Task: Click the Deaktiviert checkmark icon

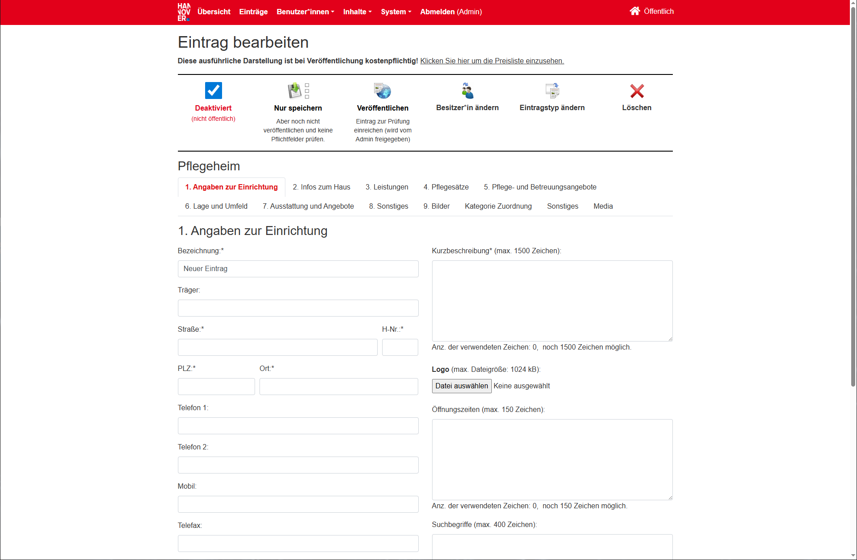Action: [213, 91]
